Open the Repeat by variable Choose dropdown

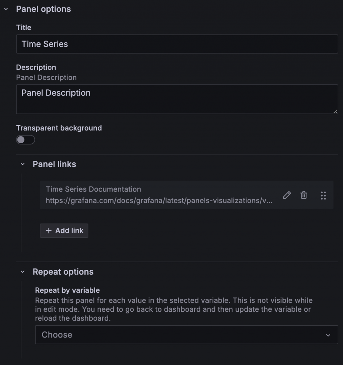[181, 335]
